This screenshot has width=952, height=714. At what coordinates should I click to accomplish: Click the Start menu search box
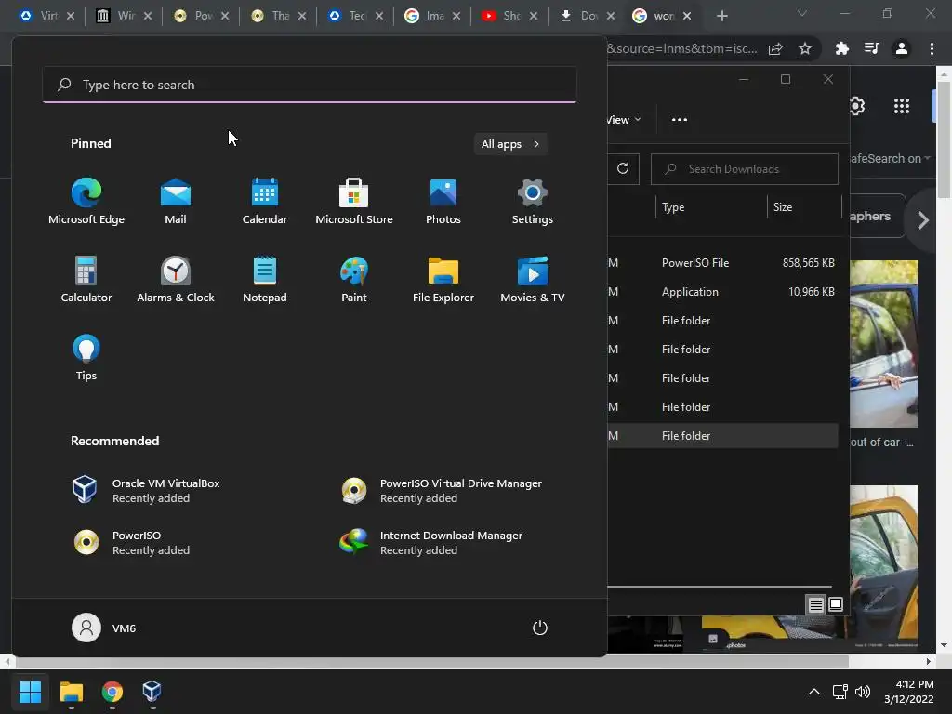310,85
